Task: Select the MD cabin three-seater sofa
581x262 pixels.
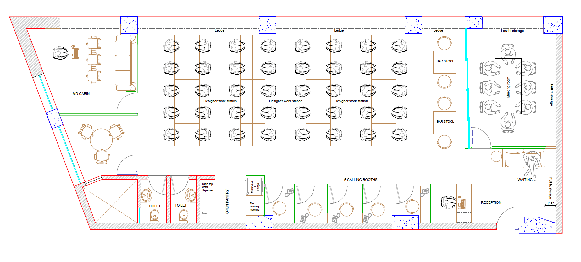Action: [x=123, y=63]
